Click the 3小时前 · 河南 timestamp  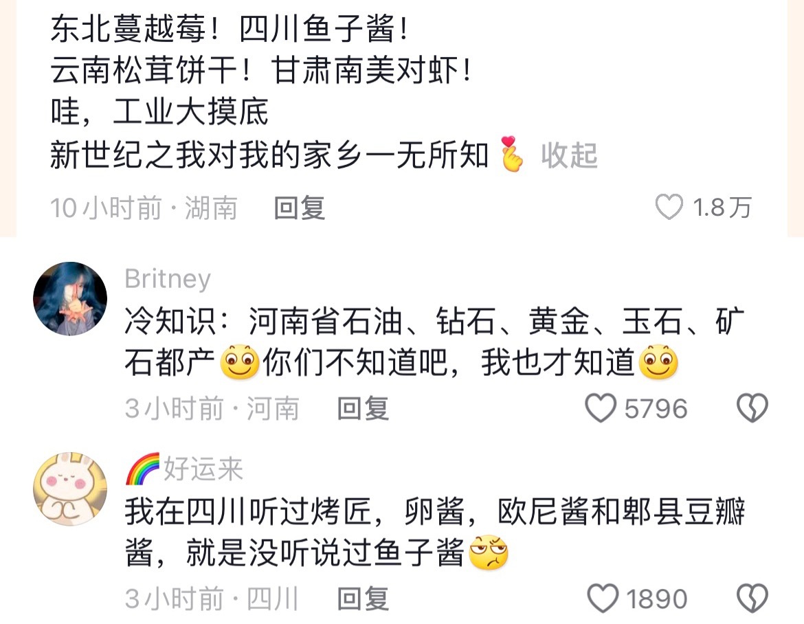tap(212, 409)
